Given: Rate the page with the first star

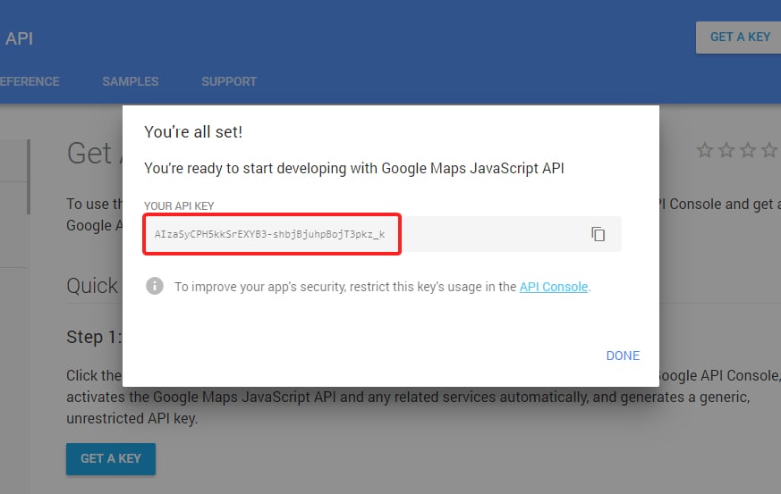Looking at the screenshot, I should click(x=705, y=150).
